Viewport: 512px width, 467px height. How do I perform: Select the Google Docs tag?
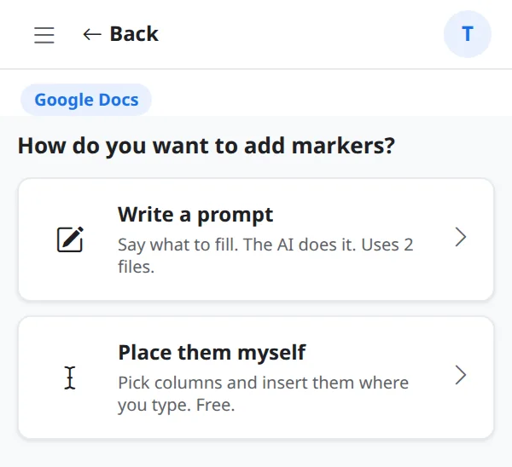tap(86, 100)
